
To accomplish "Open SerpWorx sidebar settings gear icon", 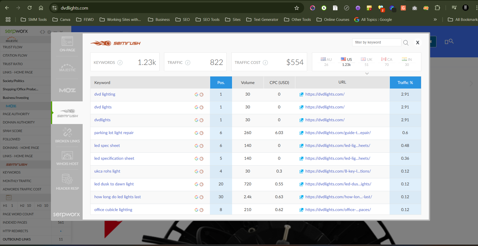I will click(x=49, y=32).
